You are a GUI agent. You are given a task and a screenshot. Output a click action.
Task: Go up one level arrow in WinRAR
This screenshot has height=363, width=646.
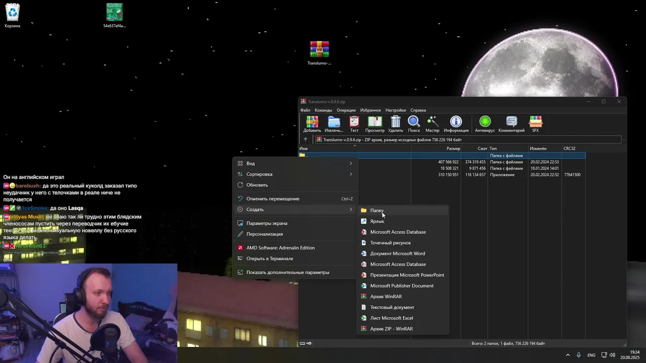pos(305,140)
